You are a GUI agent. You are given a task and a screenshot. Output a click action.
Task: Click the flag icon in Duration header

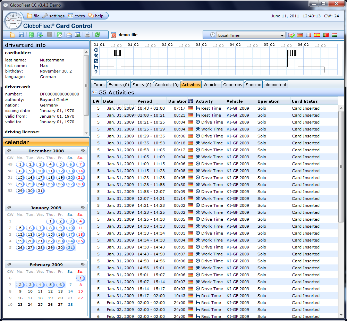[190, 101]
